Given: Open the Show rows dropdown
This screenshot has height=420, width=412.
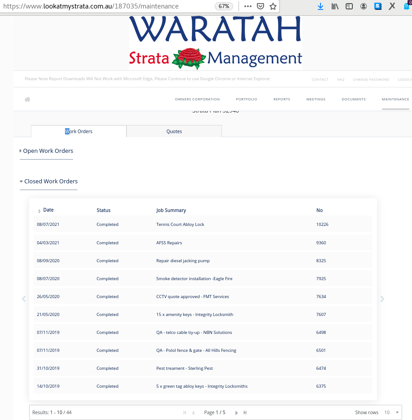Looking at the screenshot, I should pos(391,412).
